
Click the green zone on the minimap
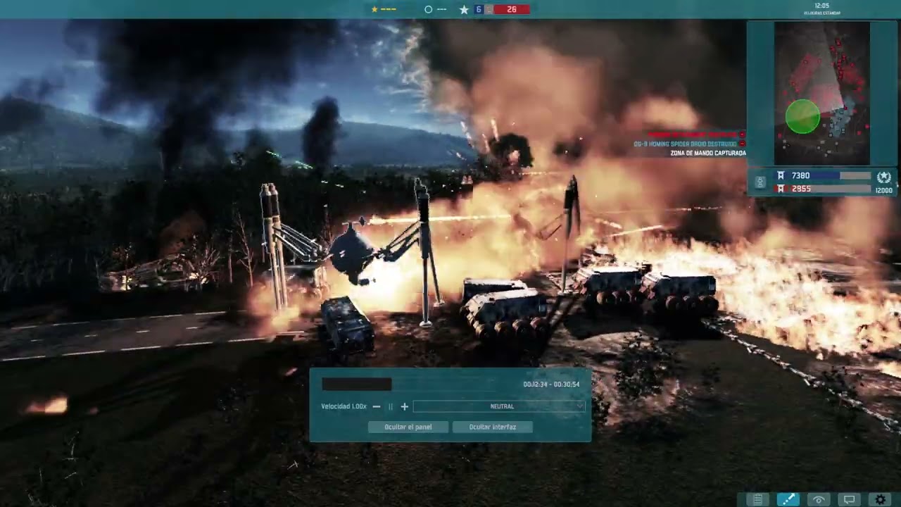click(802, 116)
